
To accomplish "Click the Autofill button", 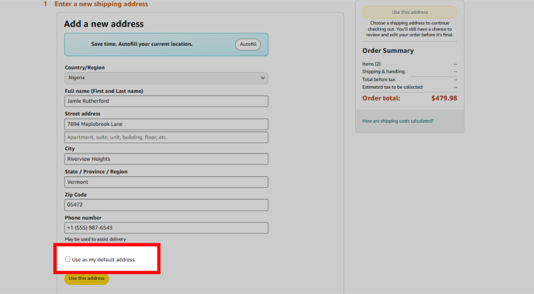I will pyautogui.click(x=248, y=45).
